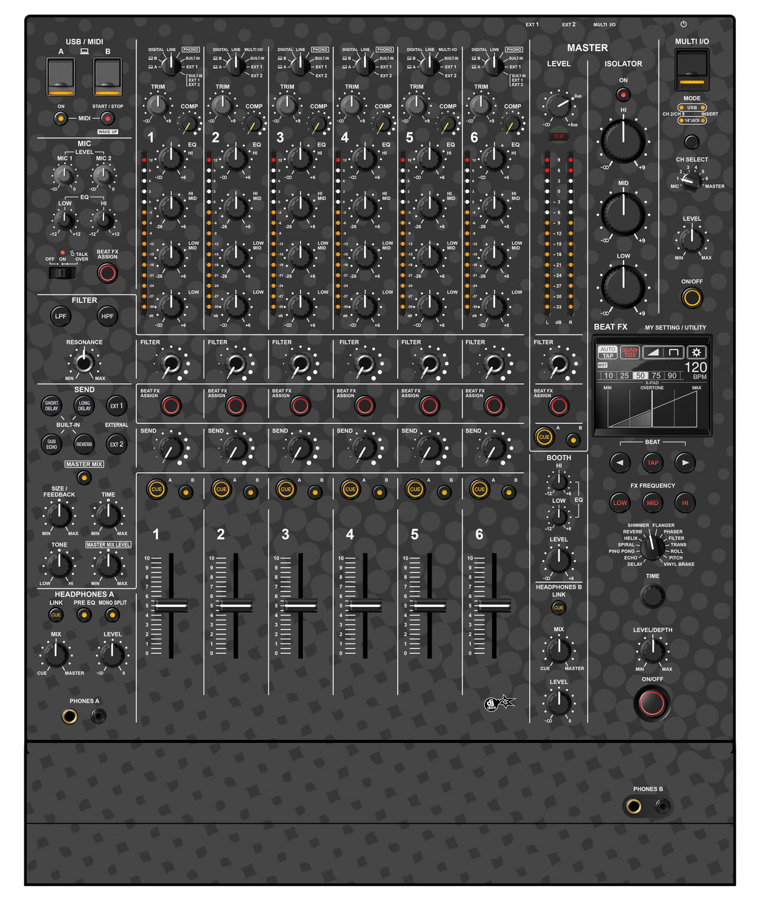Toggle the Headphones A PRE EQ button

coord(84,615)
